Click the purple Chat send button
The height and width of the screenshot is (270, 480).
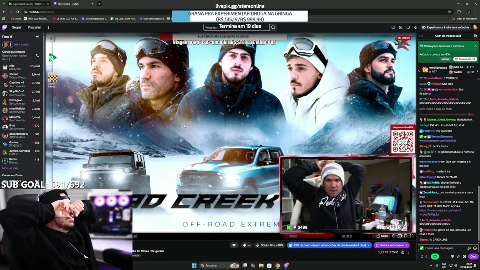tap(473, 256)
